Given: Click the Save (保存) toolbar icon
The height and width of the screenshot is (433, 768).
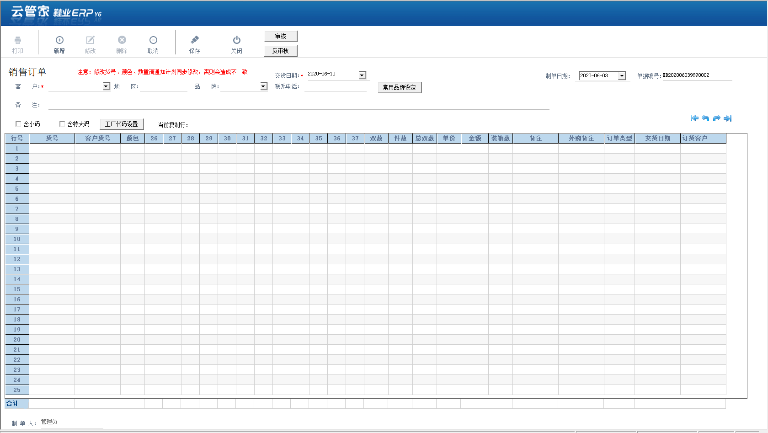Looking at the screenshot, I should pos(195,40).
